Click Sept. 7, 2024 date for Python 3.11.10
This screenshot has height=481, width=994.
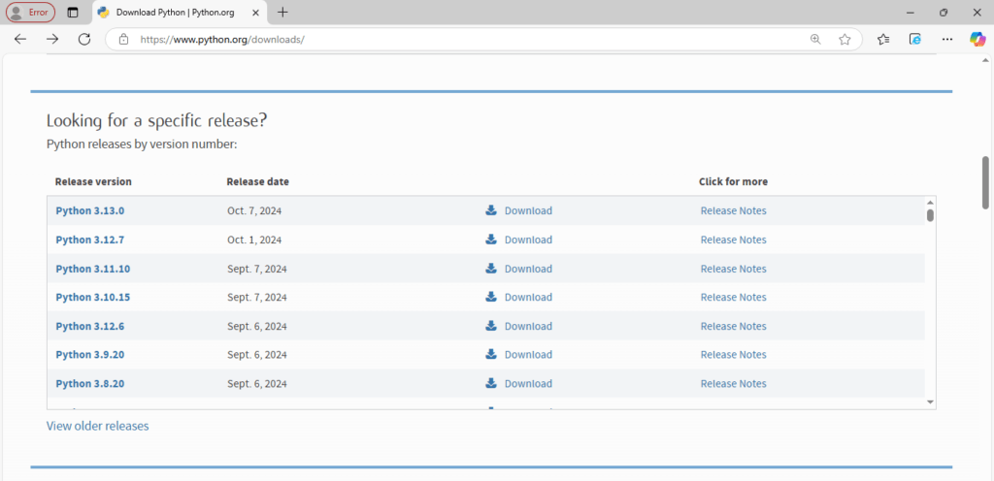point(256,269)
